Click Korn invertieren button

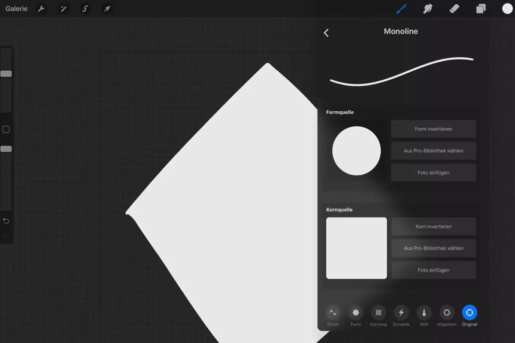pos(433,226)
